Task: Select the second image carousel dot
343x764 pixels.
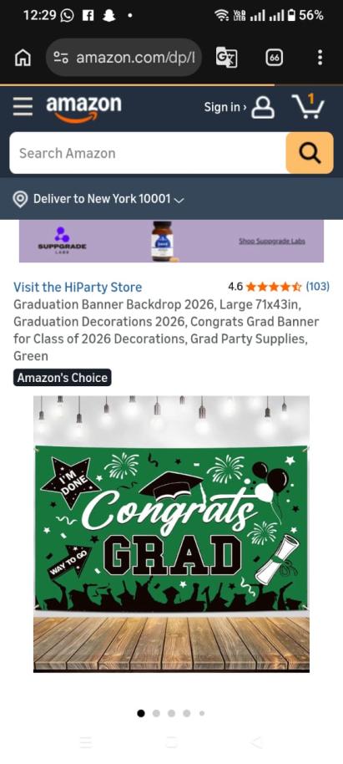Action: (156, 713)
